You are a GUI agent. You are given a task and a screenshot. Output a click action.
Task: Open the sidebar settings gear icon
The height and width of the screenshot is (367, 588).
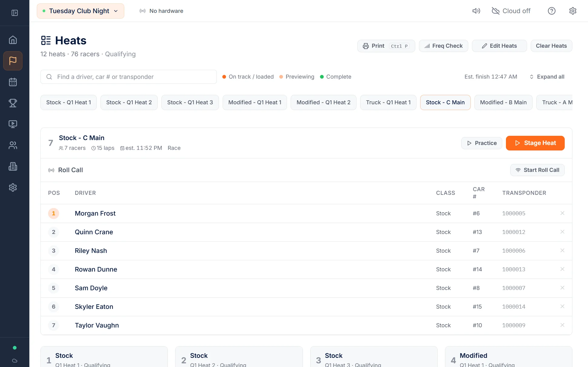click(x=13, y=187)
